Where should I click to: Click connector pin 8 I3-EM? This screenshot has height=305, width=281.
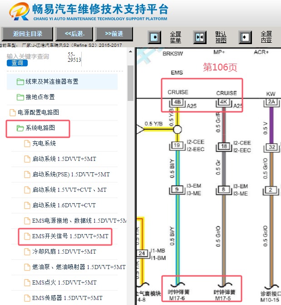coord(223,190)
